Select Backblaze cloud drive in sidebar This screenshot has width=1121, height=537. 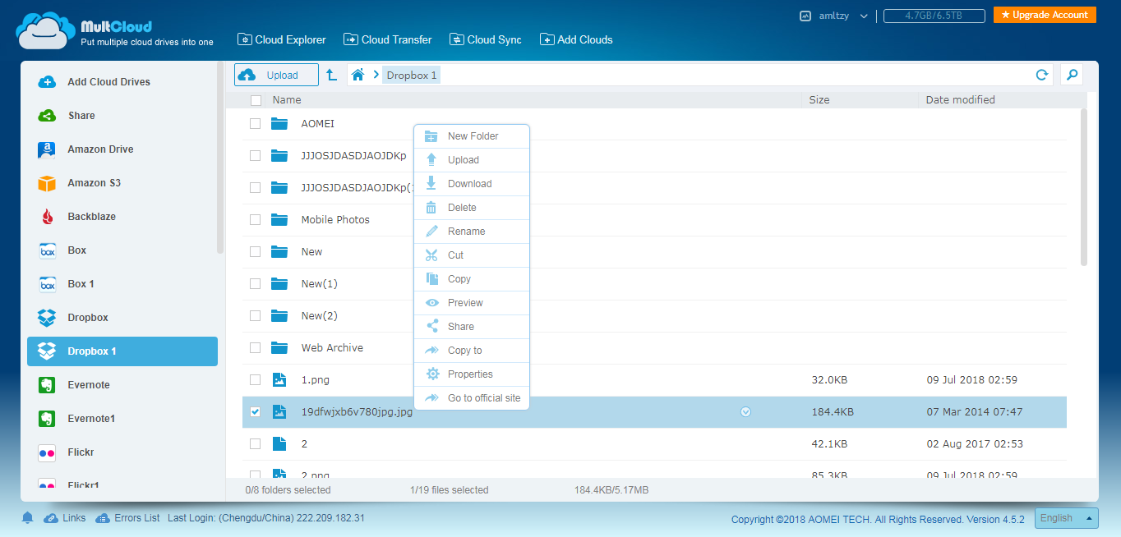pos(91,217)
